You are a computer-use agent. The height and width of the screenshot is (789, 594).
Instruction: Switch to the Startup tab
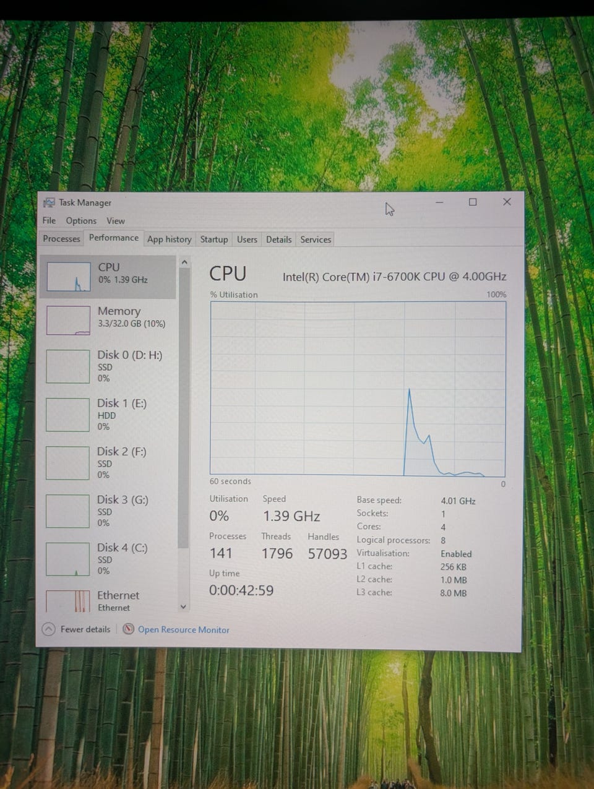[x=214, y=239]
